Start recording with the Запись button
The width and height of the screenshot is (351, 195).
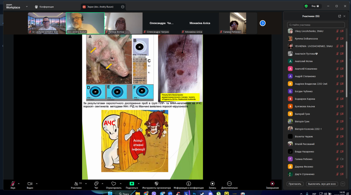click(x=212, y=184)
